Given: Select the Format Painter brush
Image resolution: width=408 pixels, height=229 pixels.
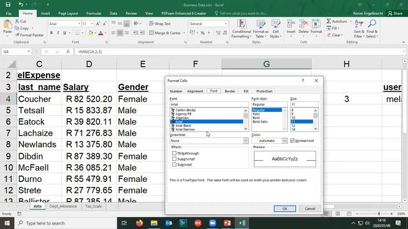Looking at the screenshot, I should tap(29, 35).
